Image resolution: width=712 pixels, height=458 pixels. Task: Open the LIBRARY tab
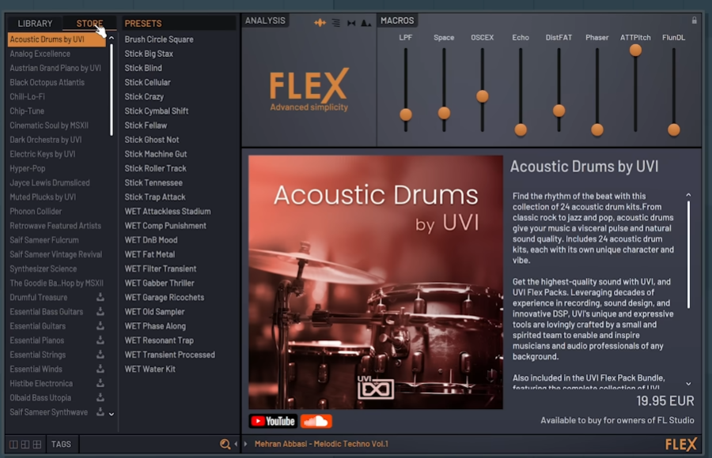pos(35,24)
